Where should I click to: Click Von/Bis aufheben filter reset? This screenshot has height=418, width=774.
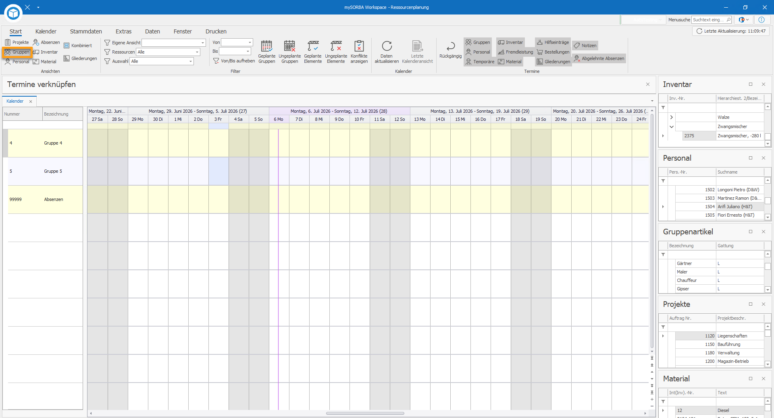234,61
